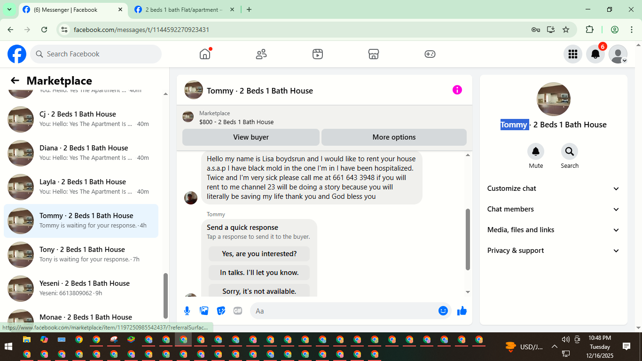
Task: Click the Search Facebook field
Action: [x=96, y=54]
